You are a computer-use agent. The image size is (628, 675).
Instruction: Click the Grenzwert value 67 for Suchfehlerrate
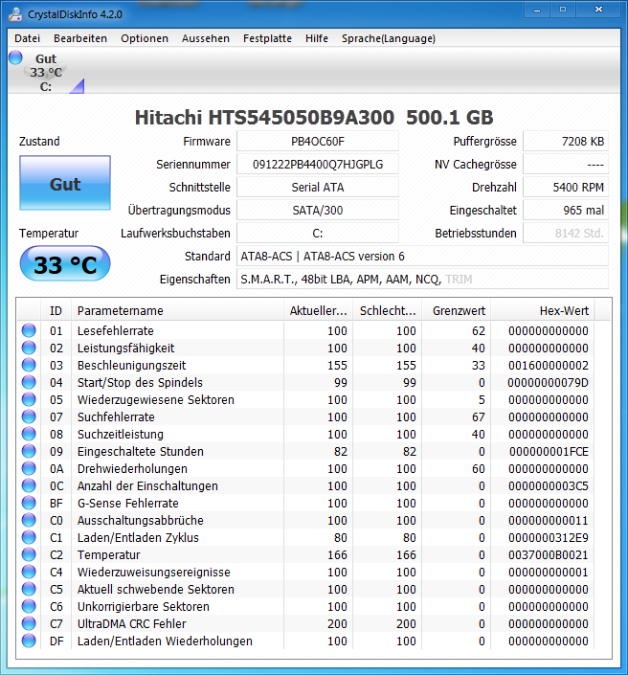click(479, 417)
